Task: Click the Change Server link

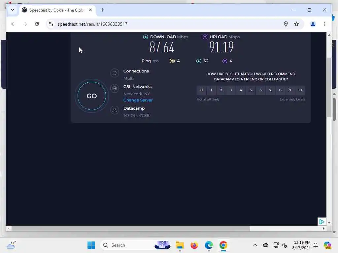Action: [x=138, y=100]
